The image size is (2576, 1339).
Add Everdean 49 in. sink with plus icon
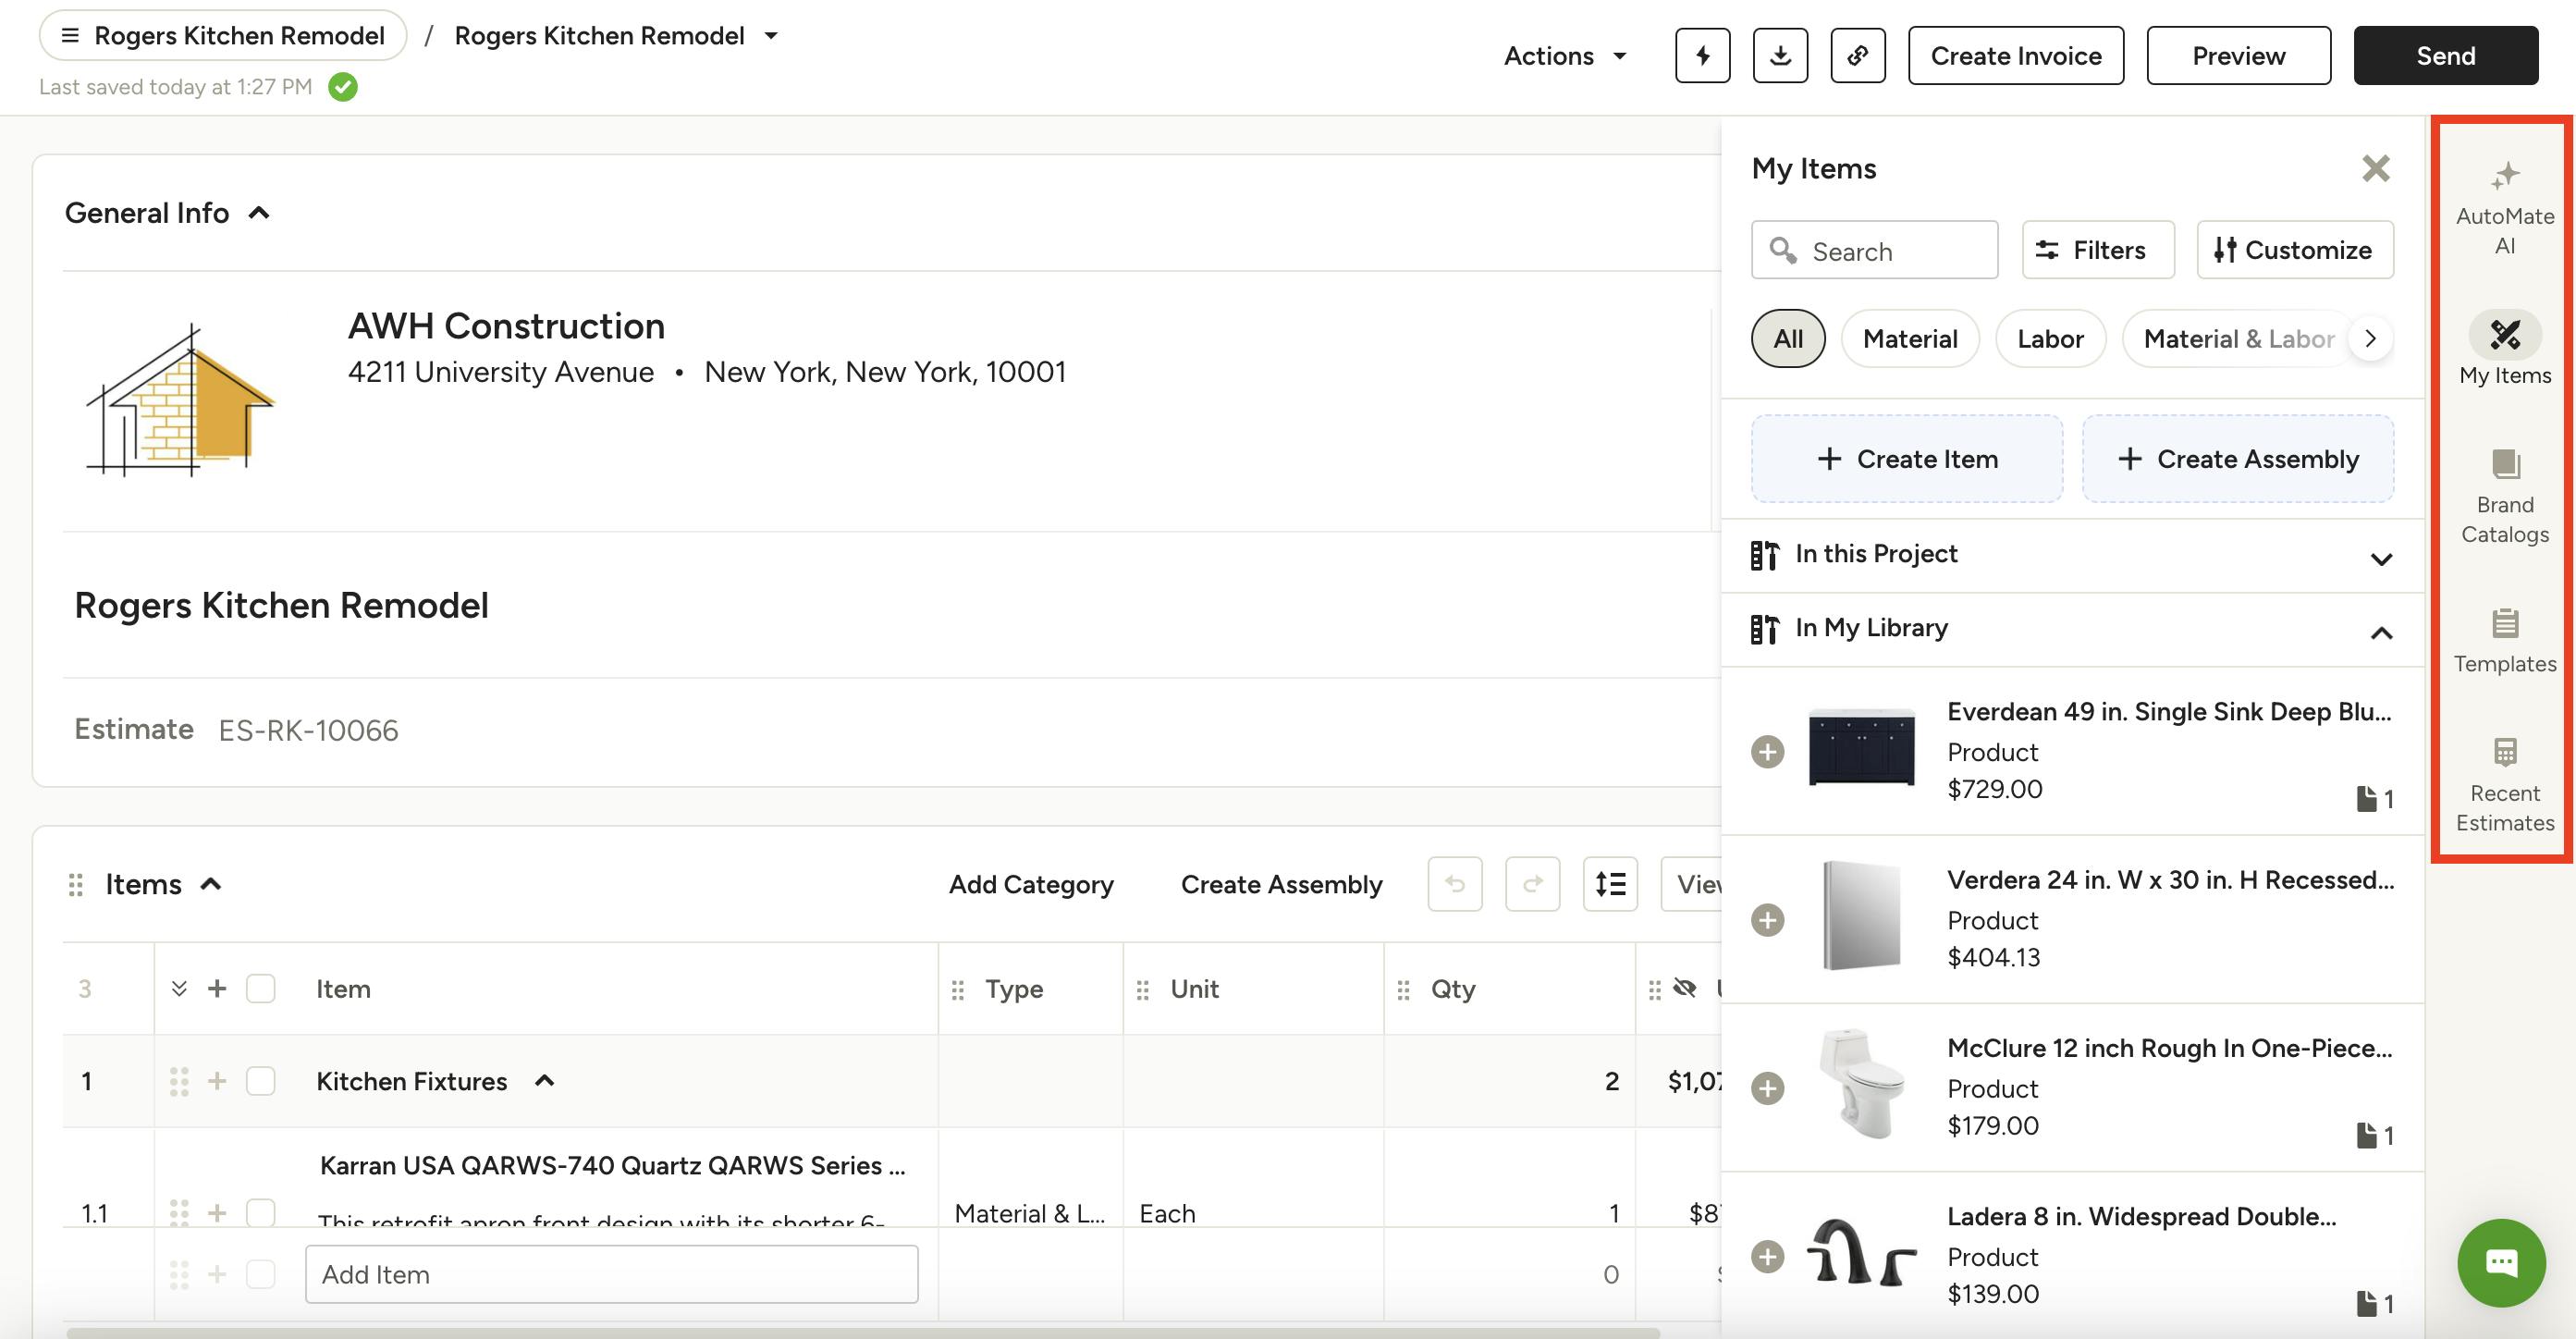(x=1767, y=751)
